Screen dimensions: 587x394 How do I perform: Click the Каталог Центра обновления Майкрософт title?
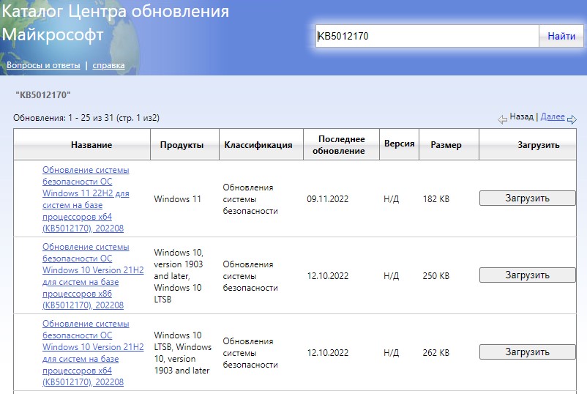[x=116, y=23]
